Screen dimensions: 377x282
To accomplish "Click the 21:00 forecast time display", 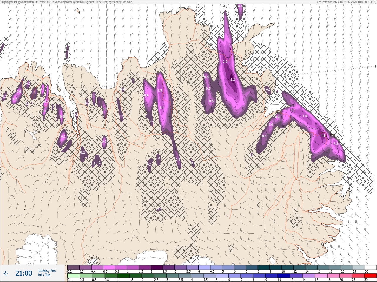I will tap(24, 273).
